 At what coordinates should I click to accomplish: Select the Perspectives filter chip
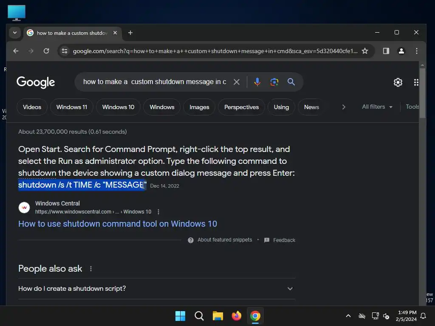coord(241,107)
